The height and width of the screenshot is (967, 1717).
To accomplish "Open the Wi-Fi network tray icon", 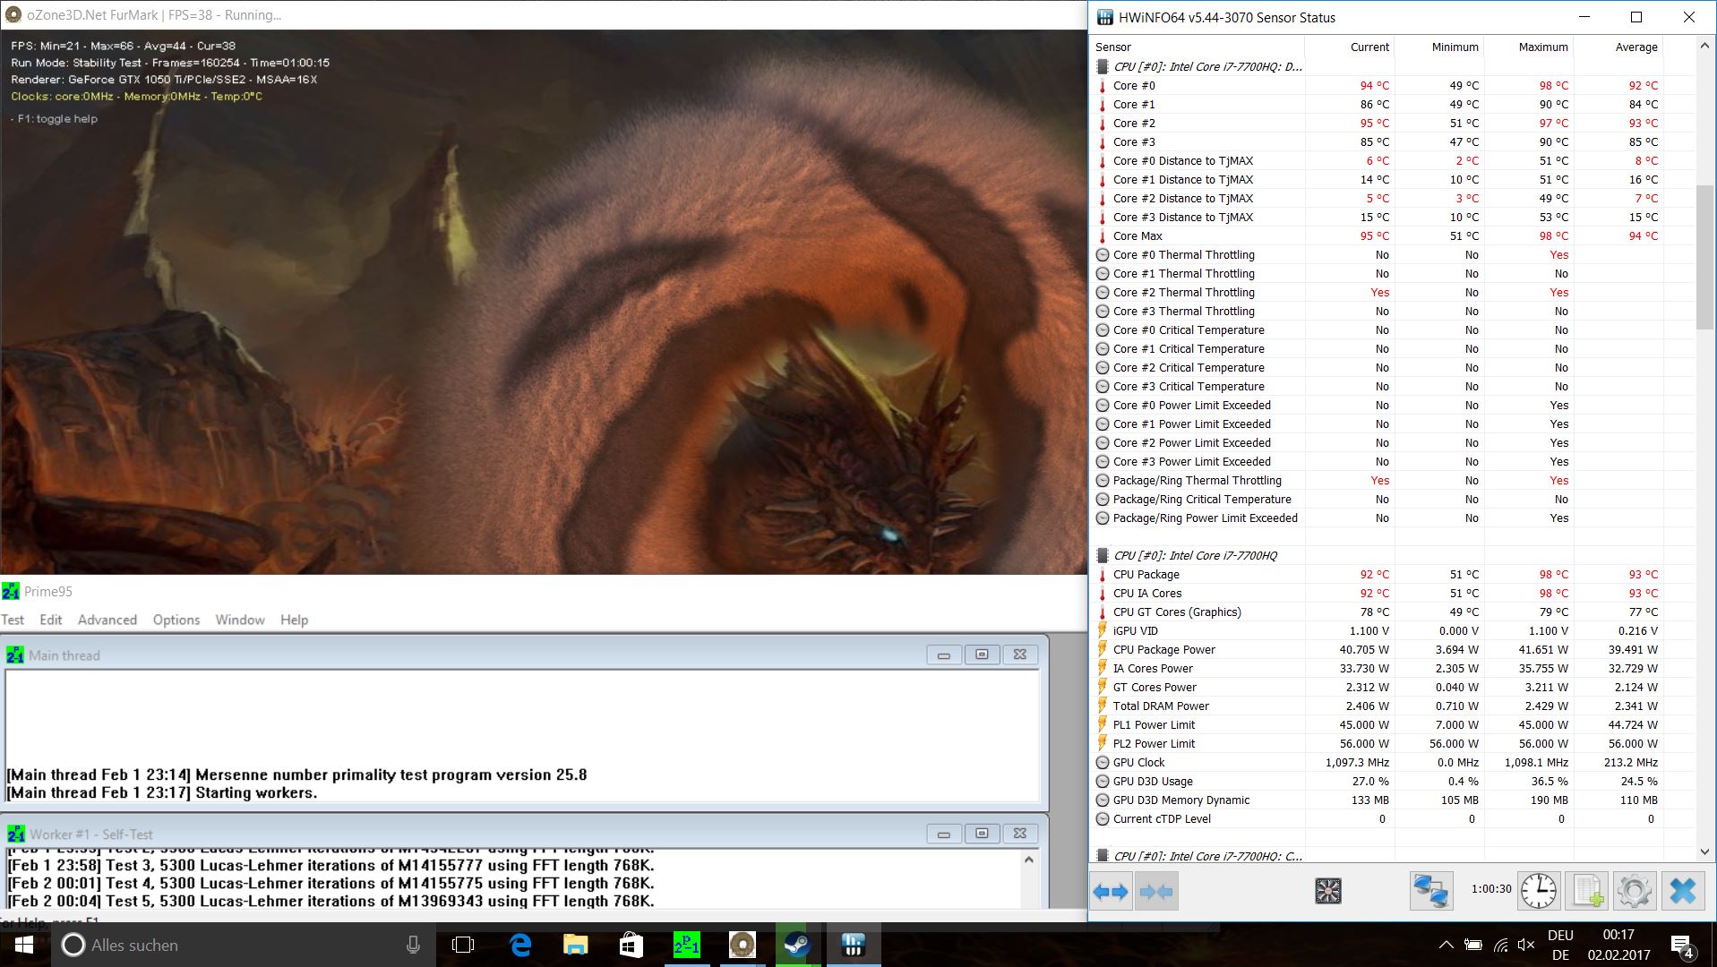I will (1501, 945).
